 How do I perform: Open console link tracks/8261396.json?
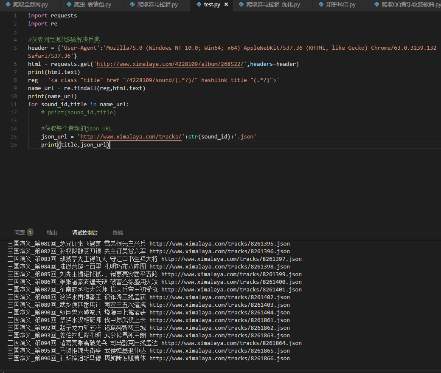pyautogui.click(x=220, y=251)
